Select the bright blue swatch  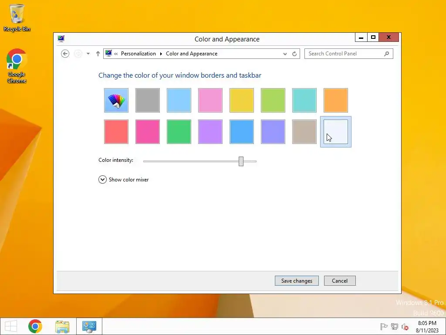(241, 132)
